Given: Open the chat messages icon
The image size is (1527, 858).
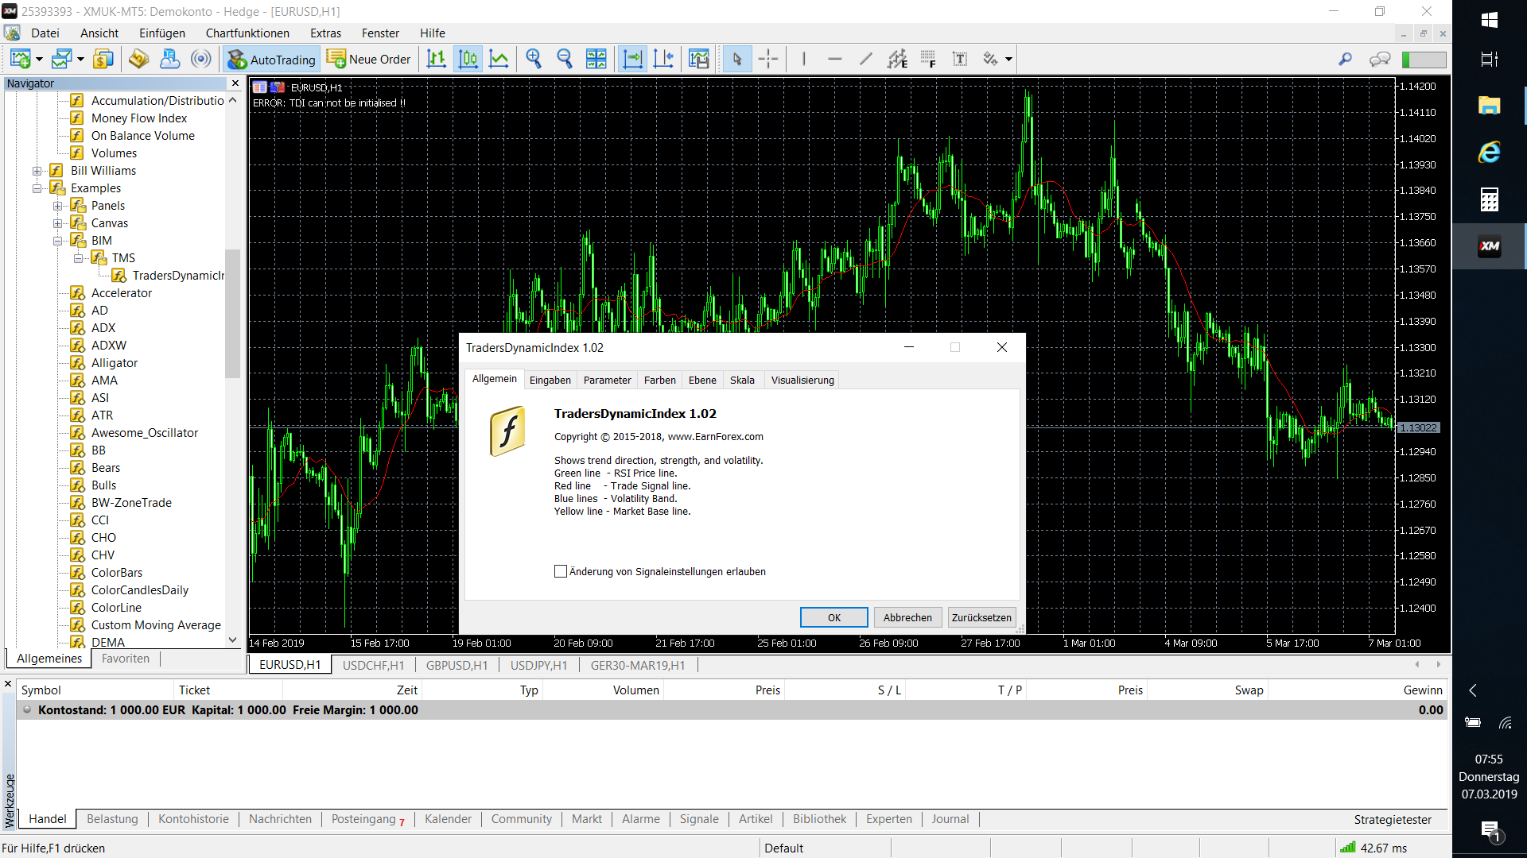Looking at the screenshot, I should (1380, 59).
